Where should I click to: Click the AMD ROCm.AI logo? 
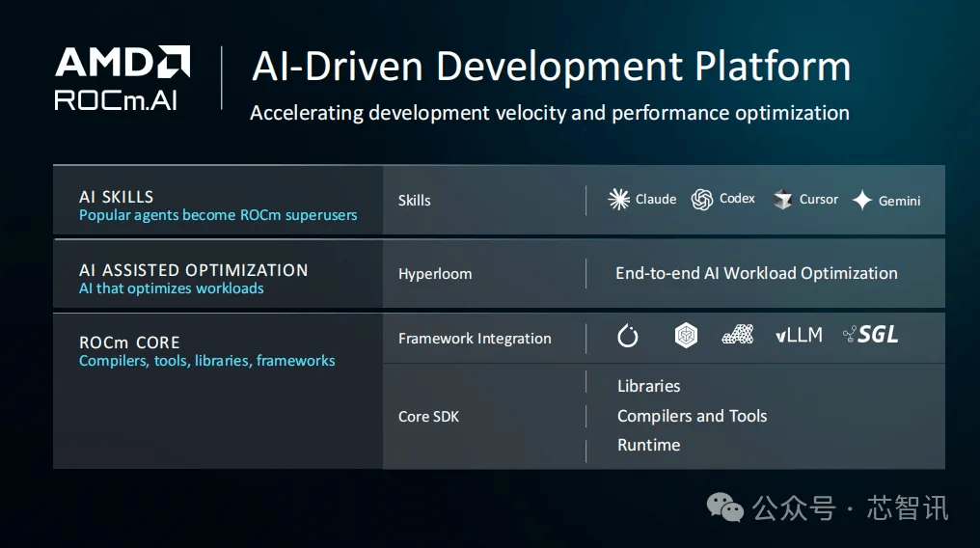[122, 78]
